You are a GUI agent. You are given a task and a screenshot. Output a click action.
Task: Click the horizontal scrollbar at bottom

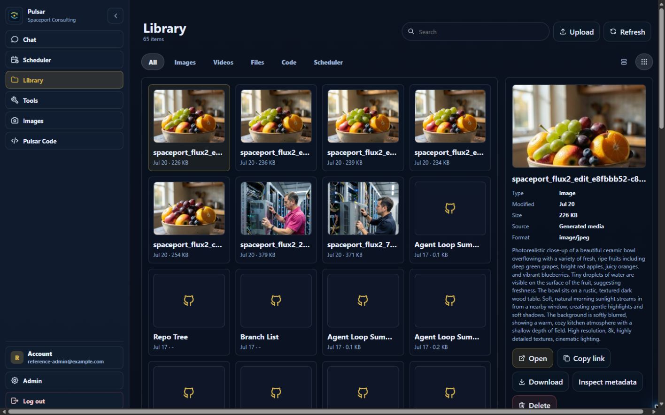[326, 412]
